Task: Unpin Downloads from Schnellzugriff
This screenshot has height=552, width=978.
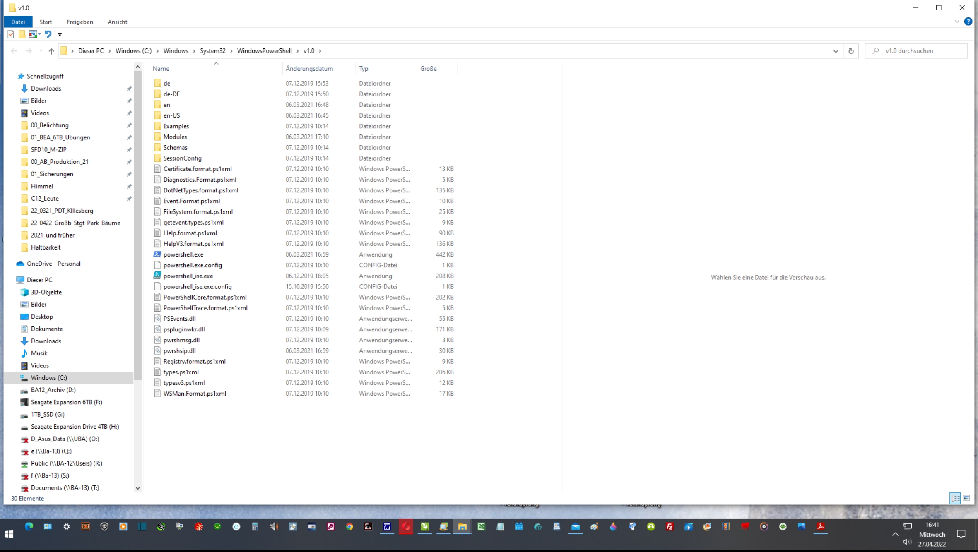Action: (129, 89)
